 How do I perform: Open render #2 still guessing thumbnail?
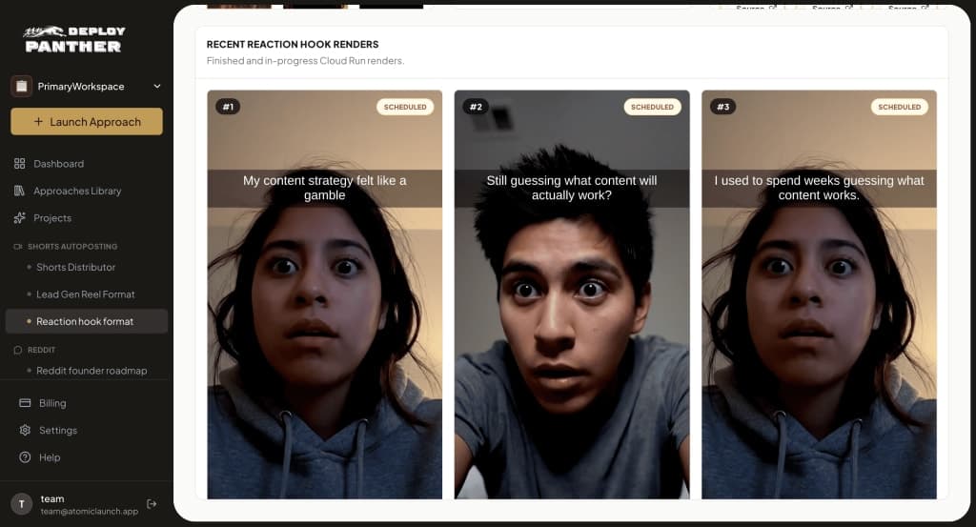point(572,294)
